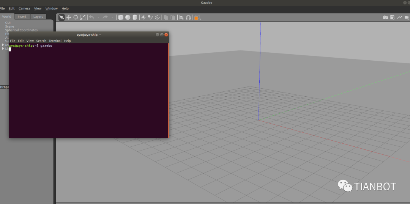Screen dimensions: 410x204
Task: Switch to the Insert tab
Action: pos(22,17)
